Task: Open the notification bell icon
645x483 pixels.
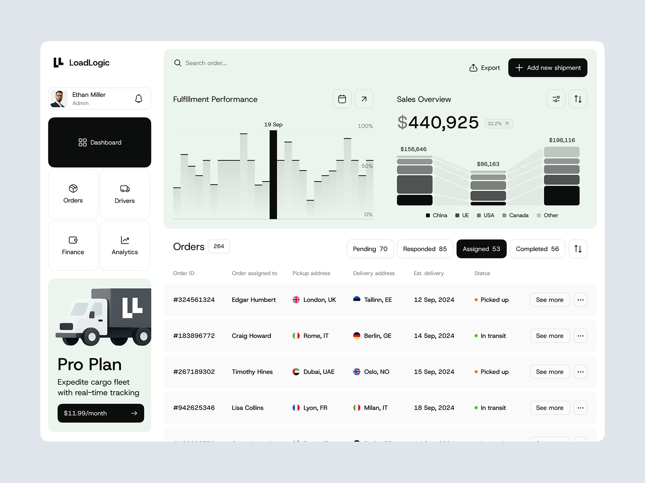Action: tap(139, 98)
